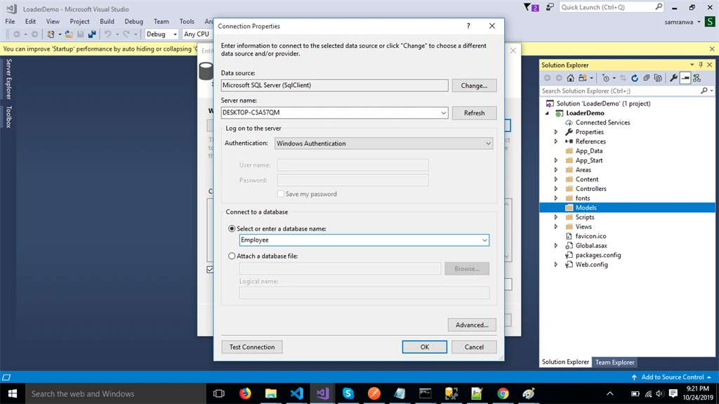Click the New Project toolbar icon
The image size is (719, 404).
point(51,34)
